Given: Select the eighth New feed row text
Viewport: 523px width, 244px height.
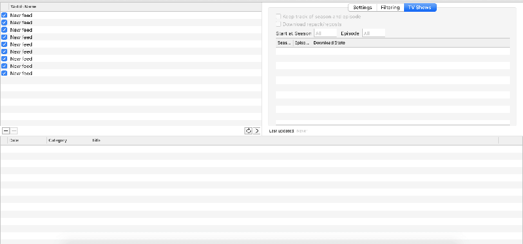Looking at the screenshot, I should click(x=21, y=66).
